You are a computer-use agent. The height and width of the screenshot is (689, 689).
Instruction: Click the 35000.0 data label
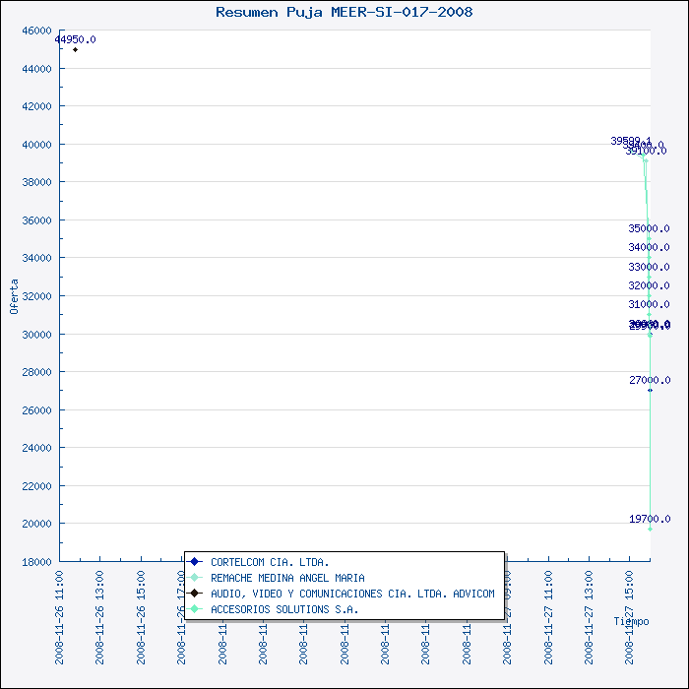(x=650, y=228)
